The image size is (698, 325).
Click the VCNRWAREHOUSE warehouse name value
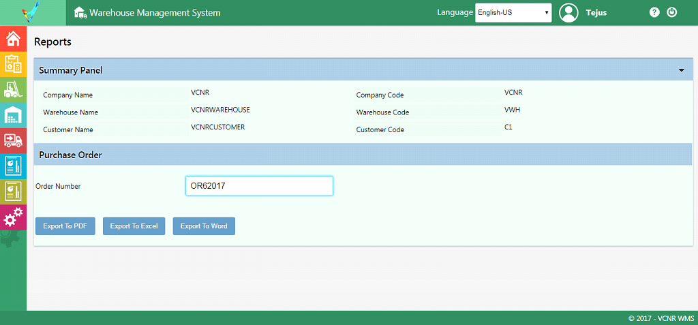tap(220, 110)
